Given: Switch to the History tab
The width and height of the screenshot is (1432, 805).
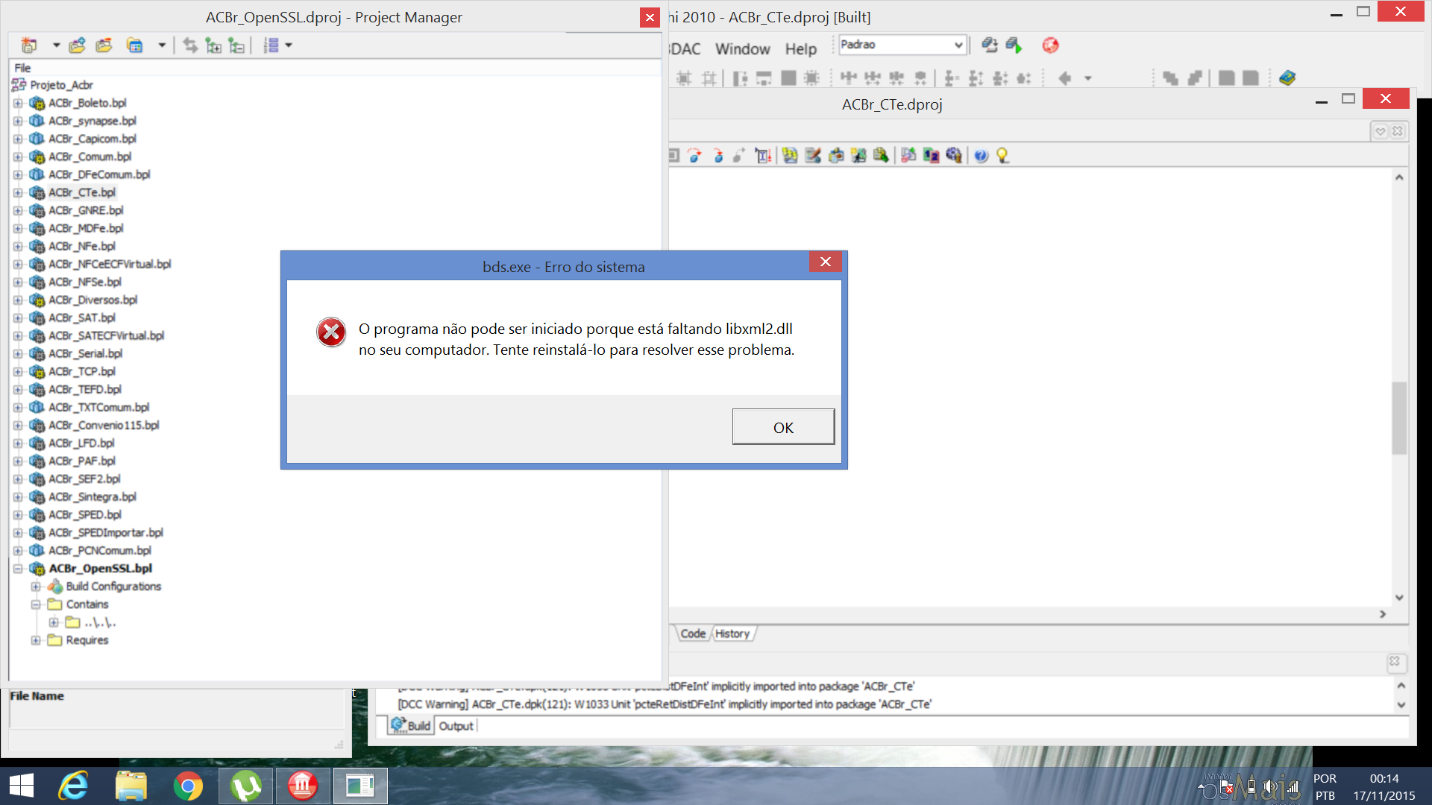Looking at the screenshot, I should (732, 633).
